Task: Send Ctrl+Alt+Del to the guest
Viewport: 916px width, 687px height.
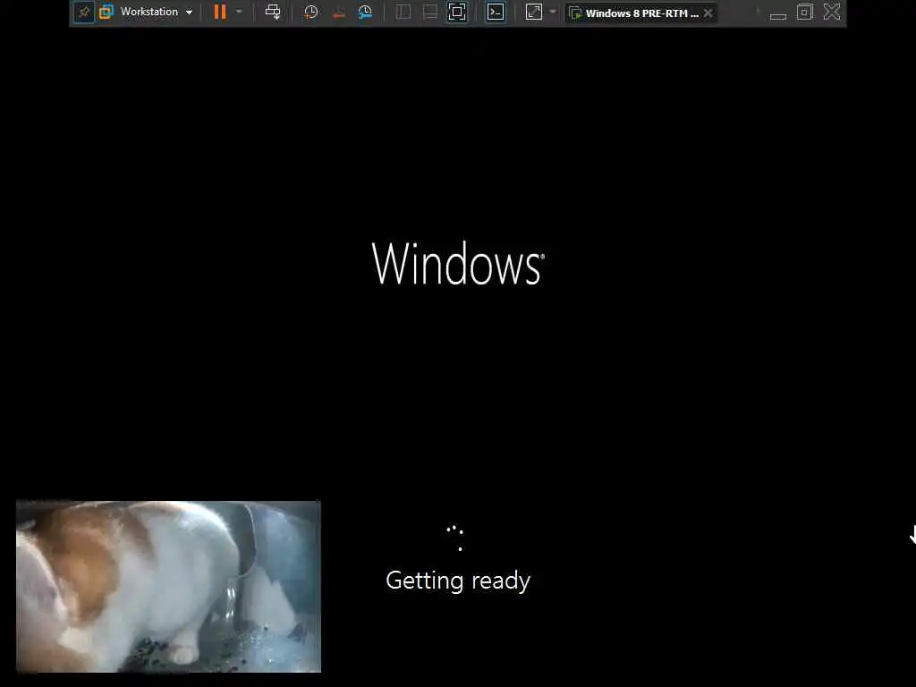Action: coord(273,12)
